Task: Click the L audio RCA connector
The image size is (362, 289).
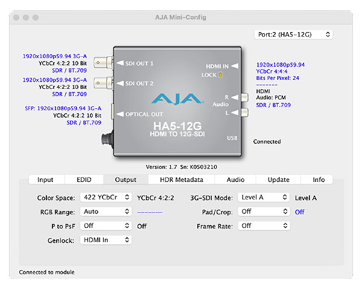Action: click(x=245, y=112)
